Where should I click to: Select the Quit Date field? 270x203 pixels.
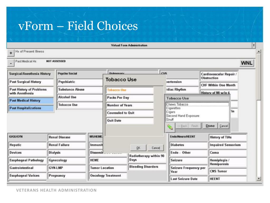(x=130, y=121)
